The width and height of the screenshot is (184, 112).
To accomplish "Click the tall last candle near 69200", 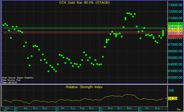I will pos(163,33).
